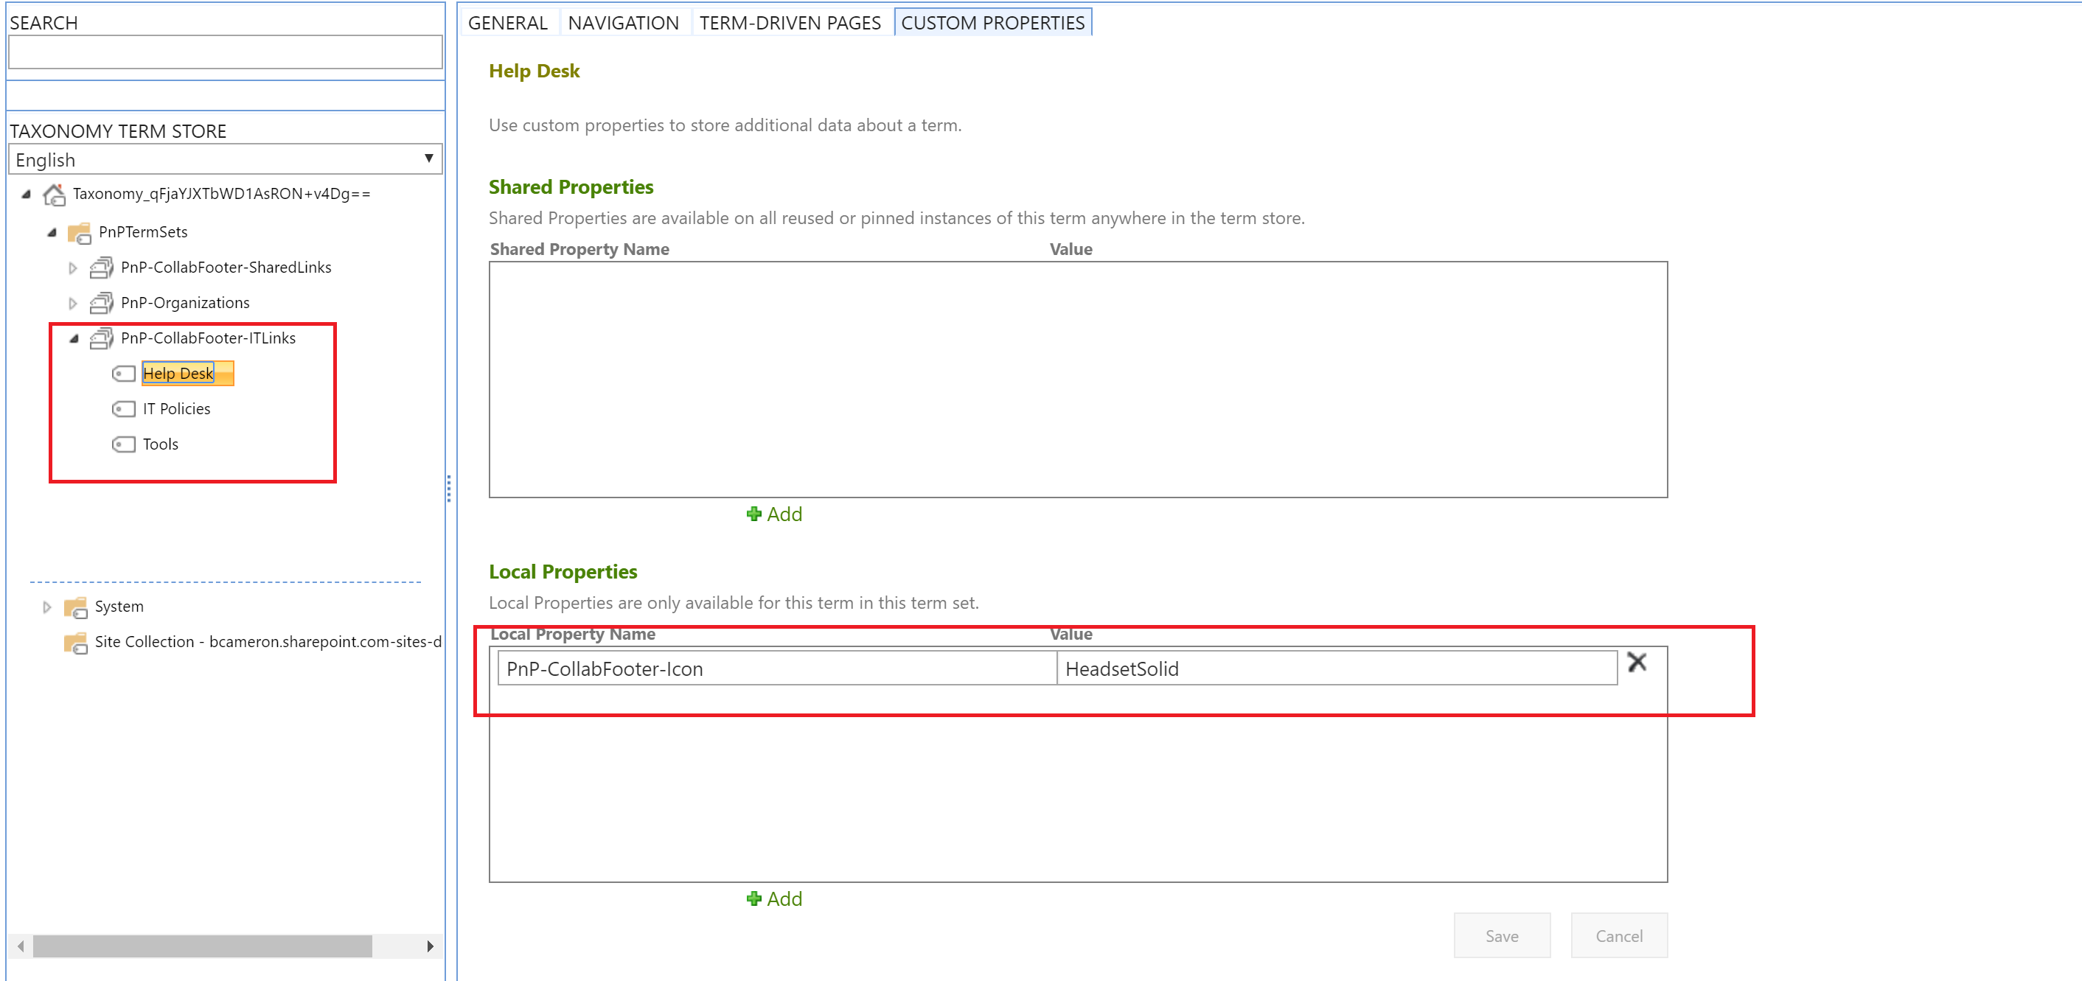Click the IT Policies term tag icon
Image resolution: width=2082 pixels, height=981 pixels.
coord(124,410)
